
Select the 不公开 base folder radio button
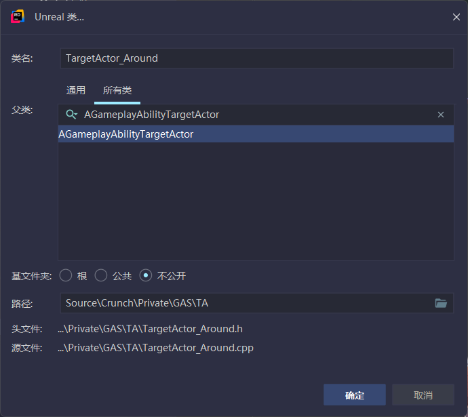click(x=146, y=275)
